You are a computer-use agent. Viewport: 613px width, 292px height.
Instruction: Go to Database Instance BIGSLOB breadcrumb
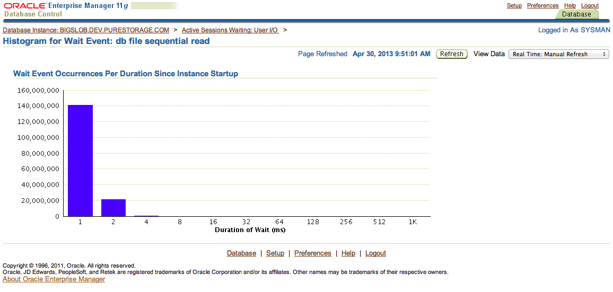[x=86, y=30]
